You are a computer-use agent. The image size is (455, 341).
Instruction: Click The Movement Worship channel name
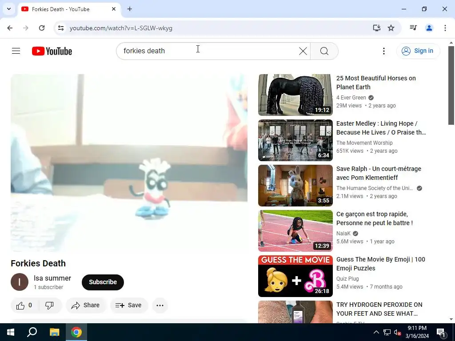364,143
